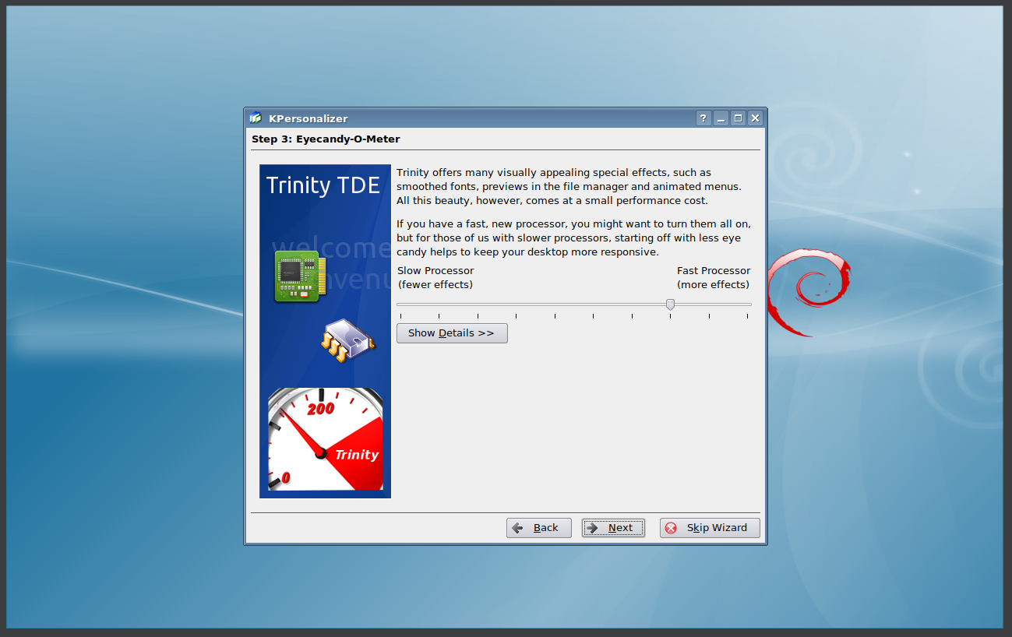This screenshot has height=637, width=1012.
Task: Click the question mark help button
Action: pos(703,118)
